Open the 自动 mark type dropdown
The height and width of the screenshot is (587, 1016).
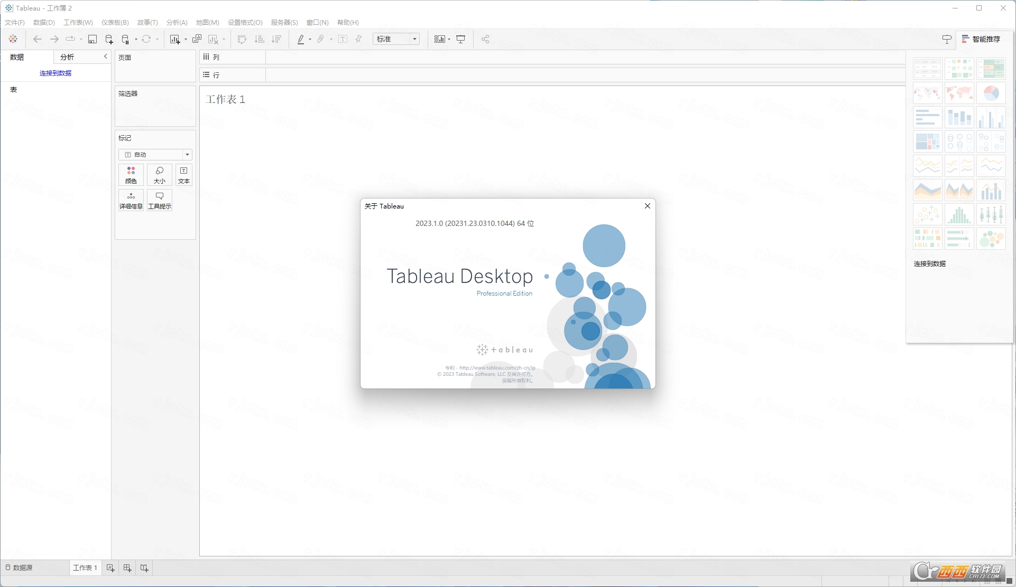(155, 155)
